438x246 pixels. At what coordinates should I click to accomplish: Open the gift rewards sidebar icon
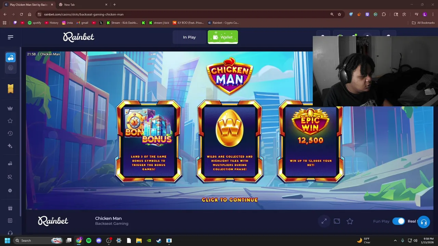[x=10, y=208]
